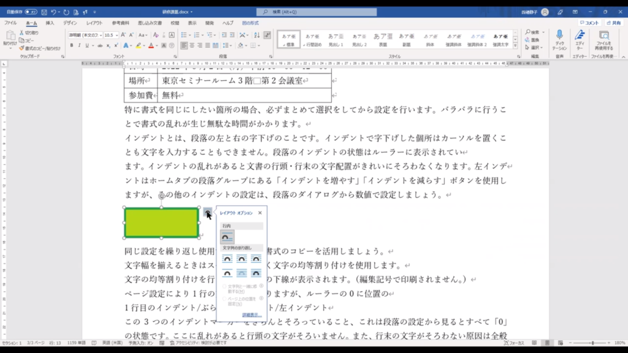Toggle superscript x² button
Screen dimensions: 628x353
(x=116, y=45)
